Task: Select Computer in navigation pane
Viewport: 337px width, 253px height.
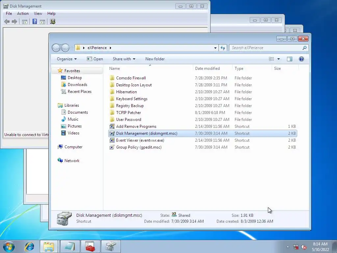Action: (73, 147)
